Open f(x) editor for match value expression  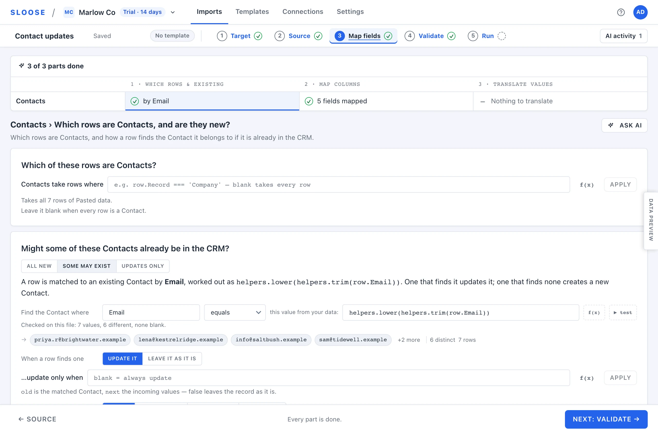point(594,312)
